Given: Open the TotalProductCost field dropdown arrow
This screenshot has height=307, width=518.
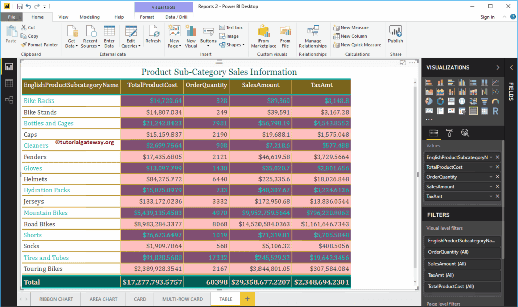Looking at the screenshot, I should pos(490,167).
